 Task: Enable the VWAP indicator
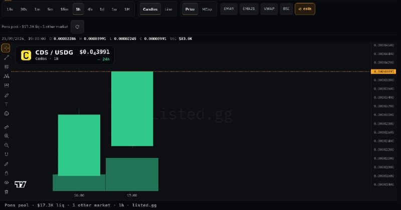click(x=269, y=9)
